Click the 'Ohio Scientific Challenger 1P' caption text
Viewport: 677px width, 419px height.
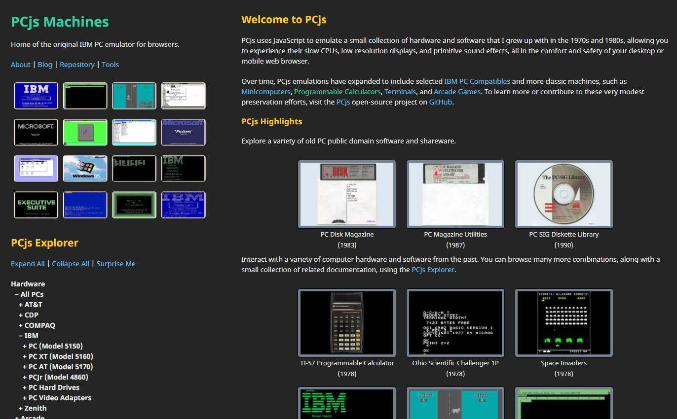pyautogui.click(x=455, y=363)
